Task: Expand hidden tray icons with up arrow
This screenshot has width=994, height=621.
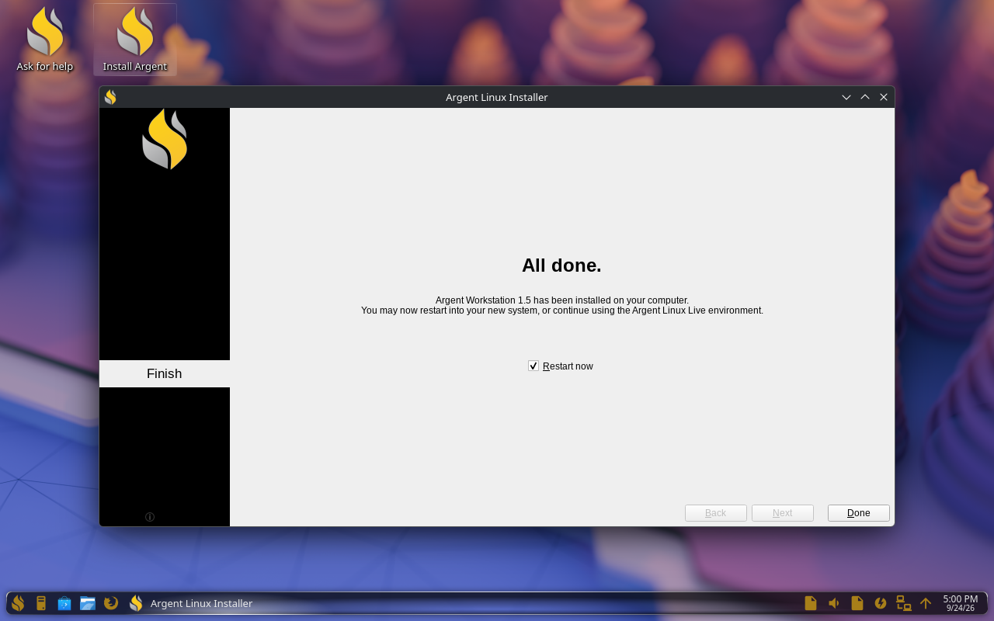Action: 926,603
